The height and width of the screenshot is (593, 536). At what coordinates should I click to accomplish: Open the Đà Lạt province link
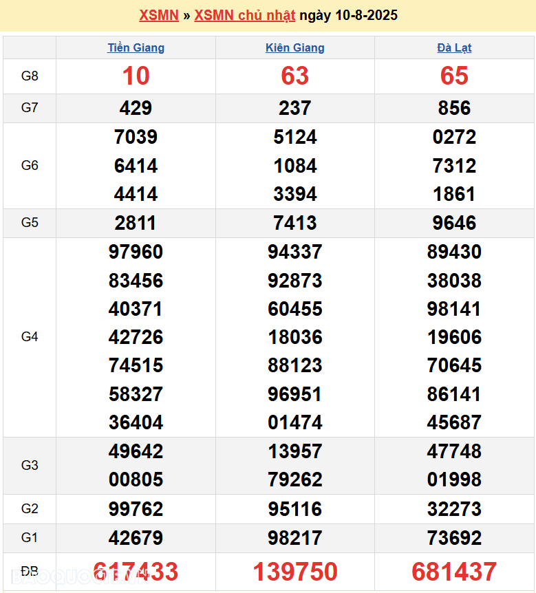pyautogui.click(x=454, y=48)
